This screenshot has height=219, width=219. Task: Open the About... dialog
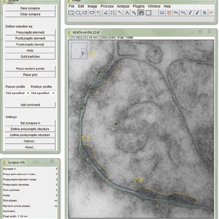tap(30, 147)
